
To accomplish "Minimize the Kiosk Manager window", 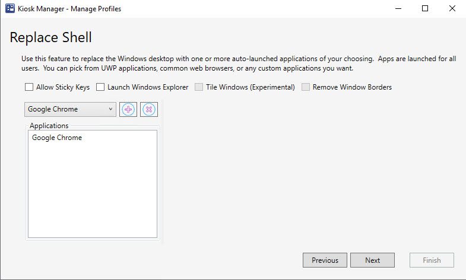I will [x=396, y=9].
